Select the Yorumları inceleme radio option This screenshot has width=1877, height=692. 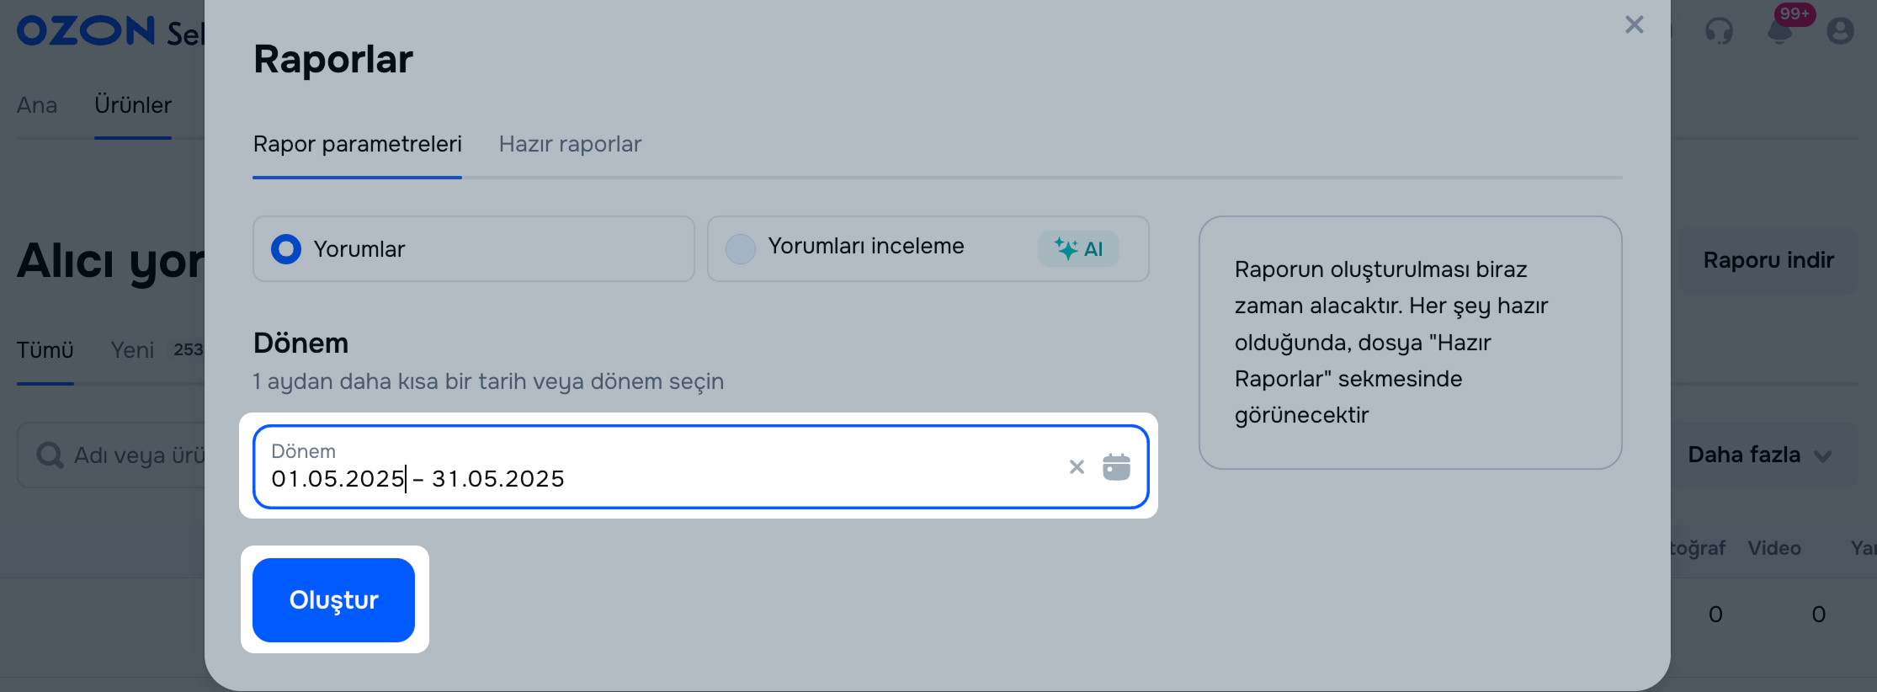coord(741,249)
